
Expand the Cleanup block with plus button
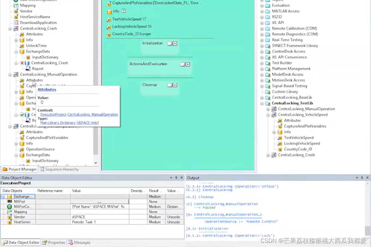pyautogui.click(x=175, y=85)
